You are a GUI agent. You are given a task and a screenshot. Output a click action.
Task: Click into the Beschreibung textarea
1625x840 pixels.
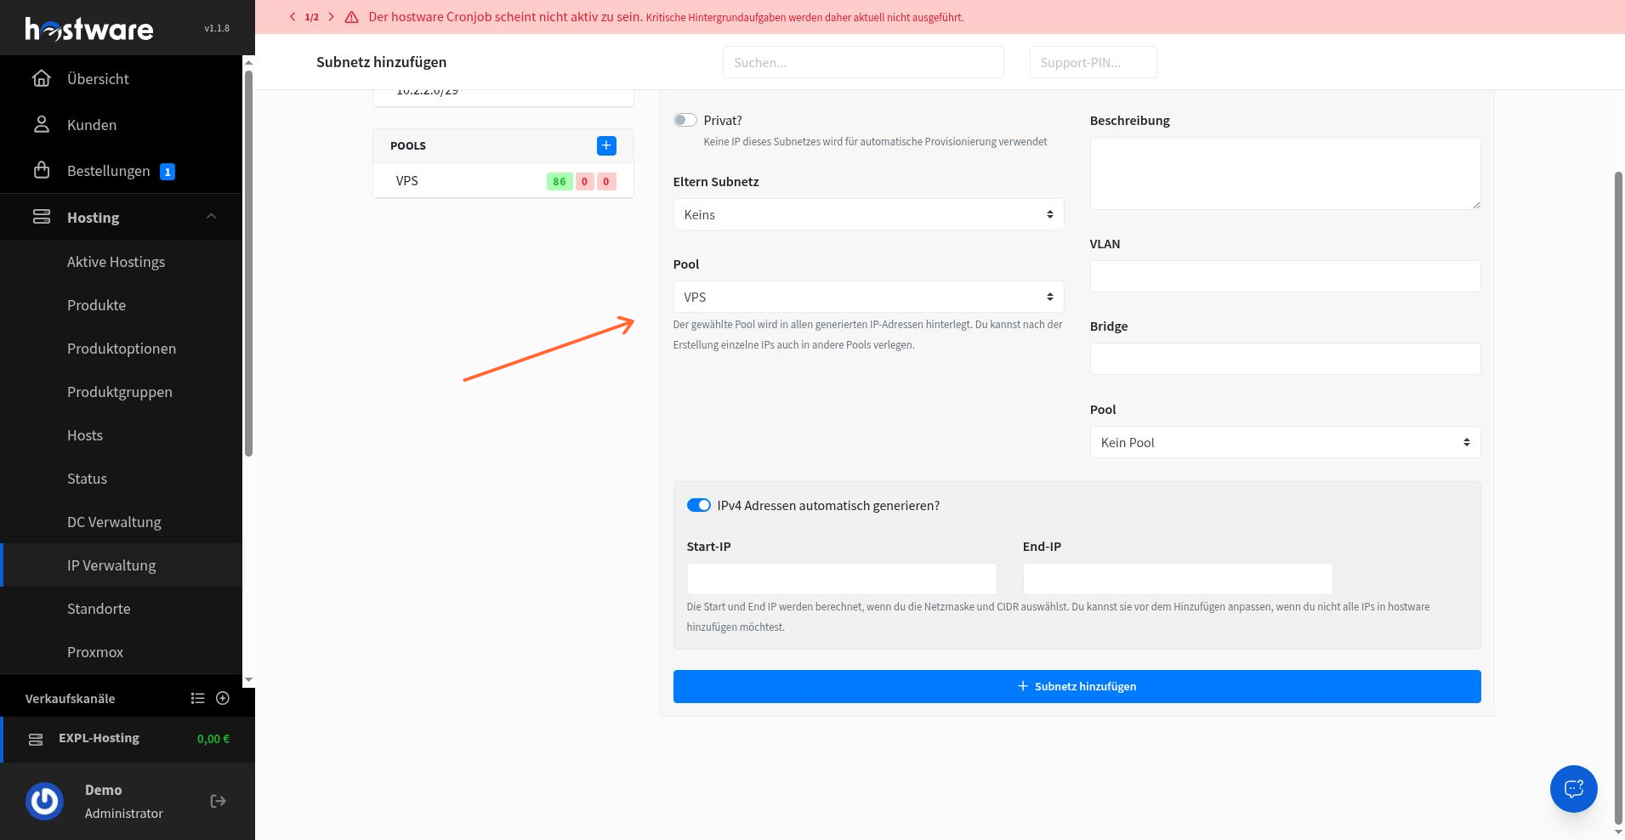coord(1285,173)
